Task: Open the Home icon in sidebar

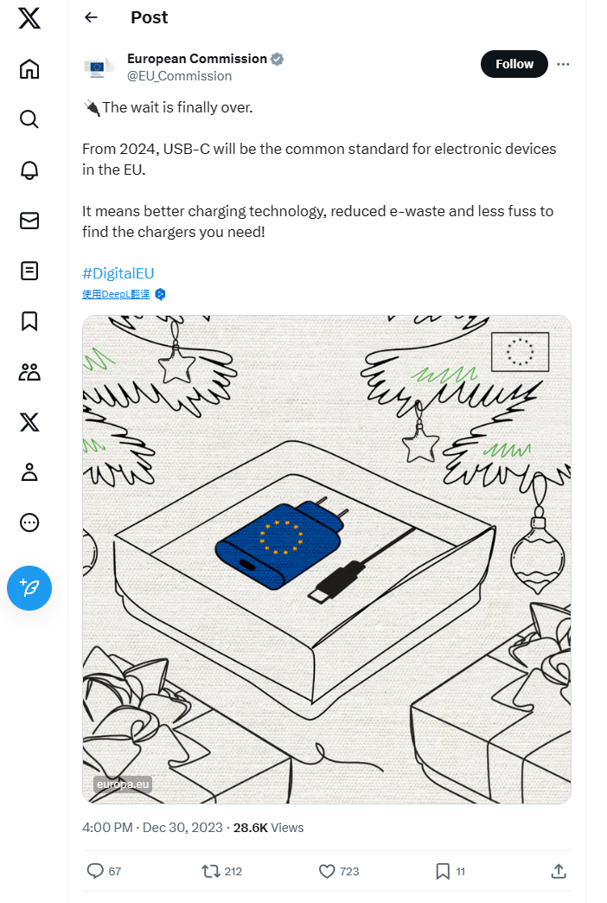Action: (x=29, y=69)
